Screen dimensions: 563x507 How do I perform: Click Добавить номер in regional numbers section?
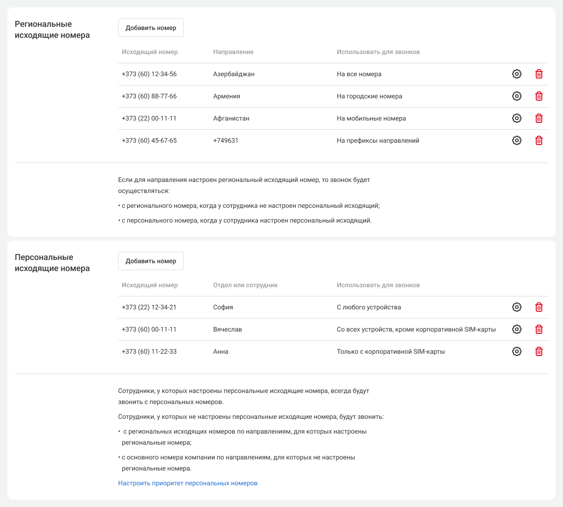click(x=151, y=28)
